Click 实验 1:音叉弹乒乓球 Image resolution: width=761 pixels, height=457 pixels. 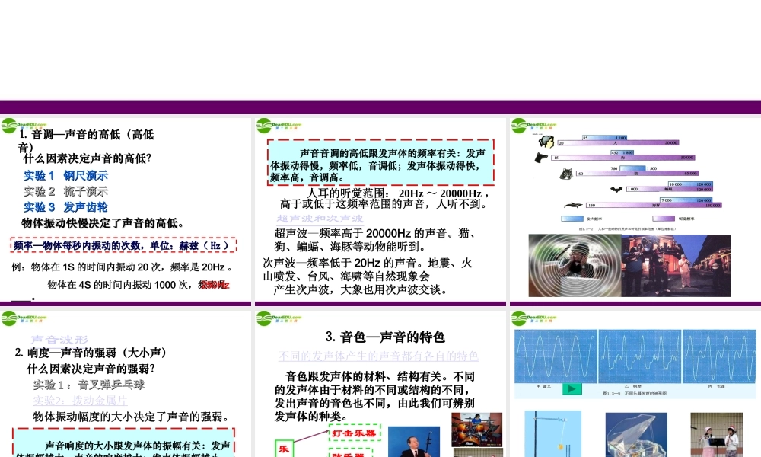point(89,385)
